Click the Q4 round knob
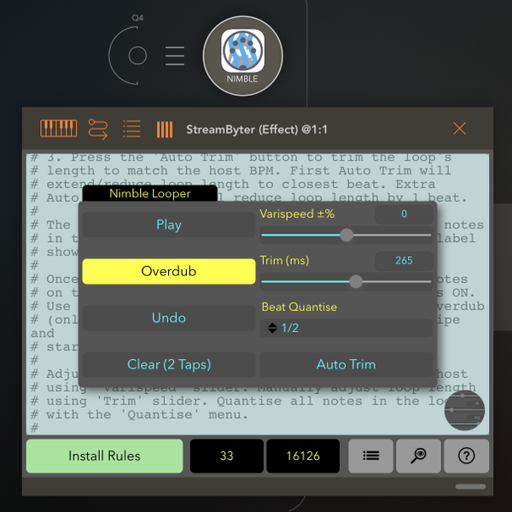 [x=137, y=56]
